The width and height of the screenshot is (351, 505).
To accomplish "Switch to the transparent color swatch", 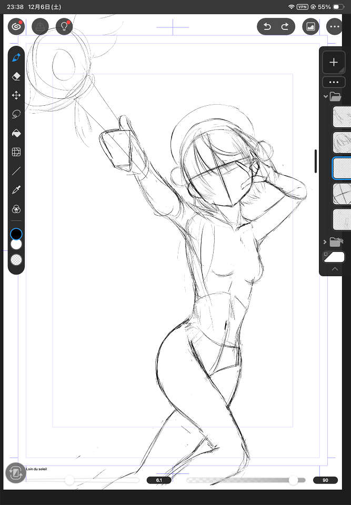I will click(16, 259).
